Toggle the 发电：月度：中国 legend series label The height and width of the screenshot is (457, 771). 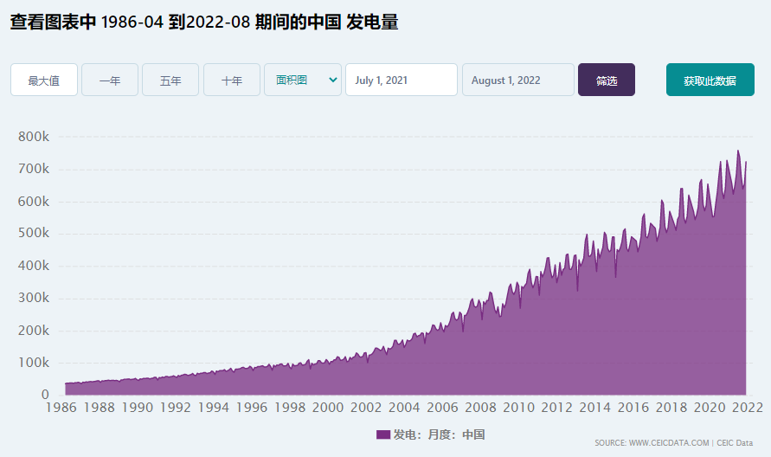tap(439, 434)
